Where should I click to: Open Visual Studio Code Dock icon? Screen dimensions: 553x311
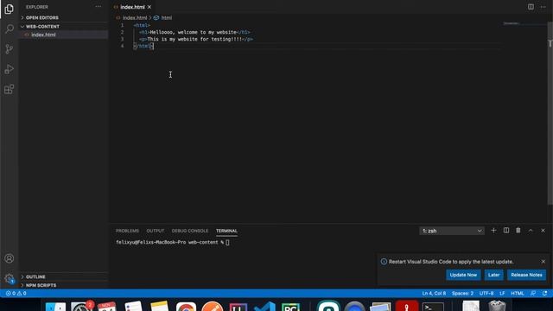[264, 306]
